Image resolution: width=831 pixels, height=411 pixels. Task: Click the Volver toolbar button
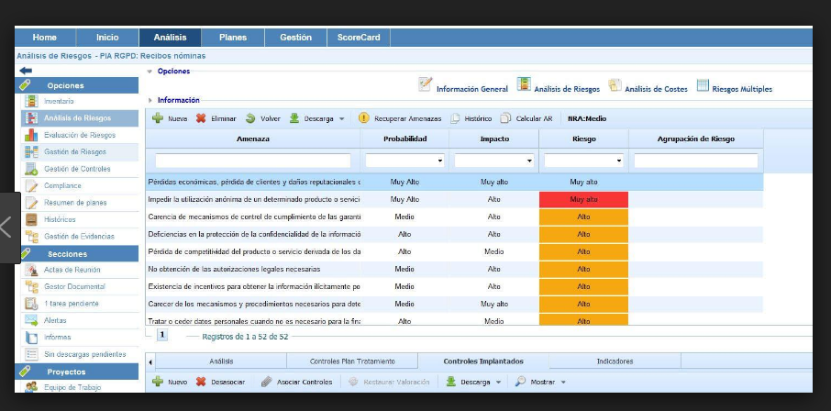pyautogui.click(x=263, y=118)
